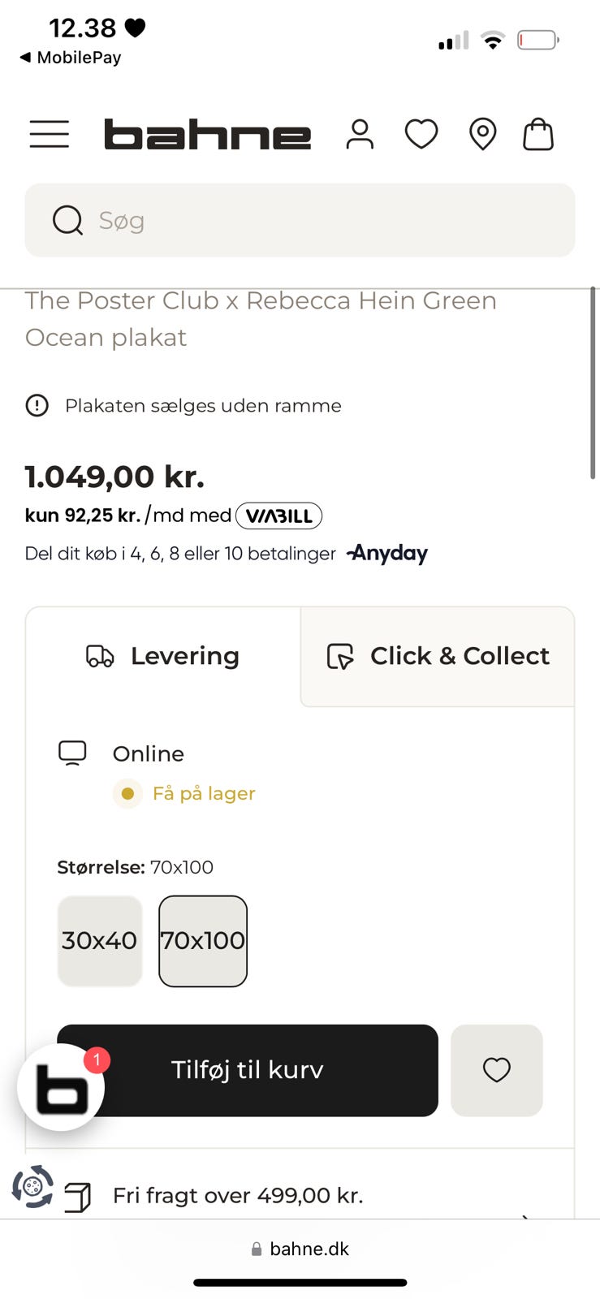Add product to wishlist heart button
This screenshot has height=1299, width=600.
(x=496, y=1070)
